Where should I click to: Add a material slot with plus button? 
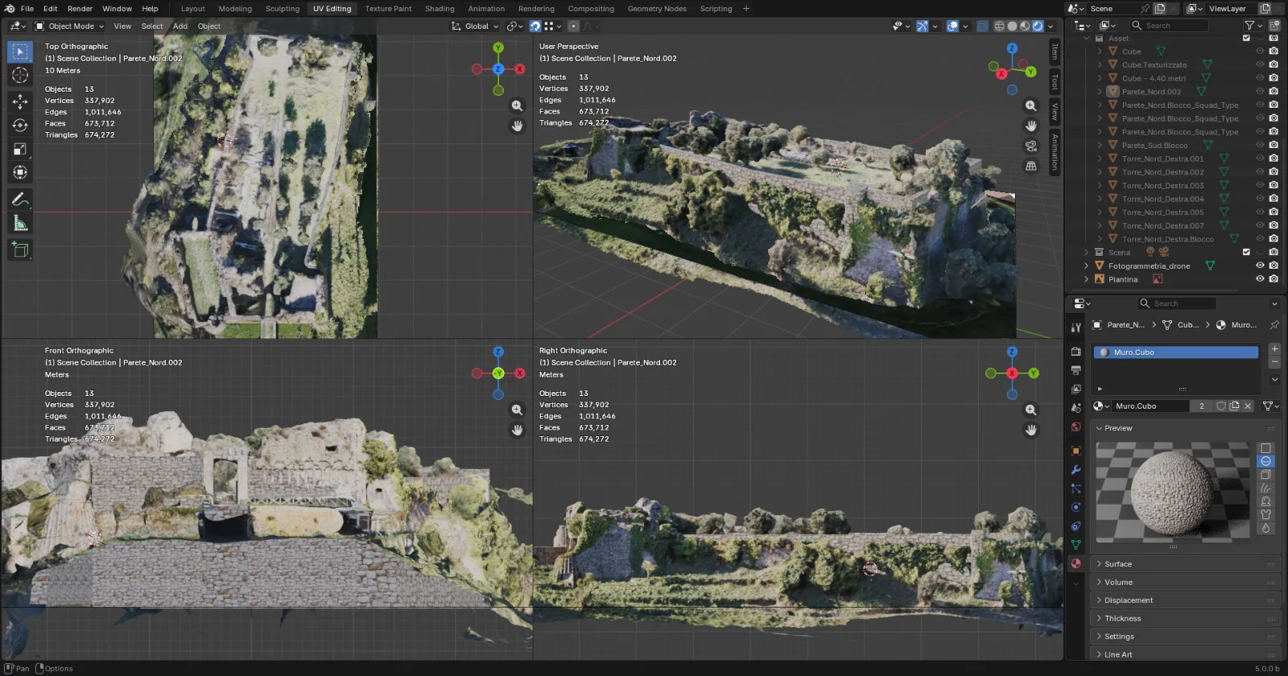coord(1274,349)
